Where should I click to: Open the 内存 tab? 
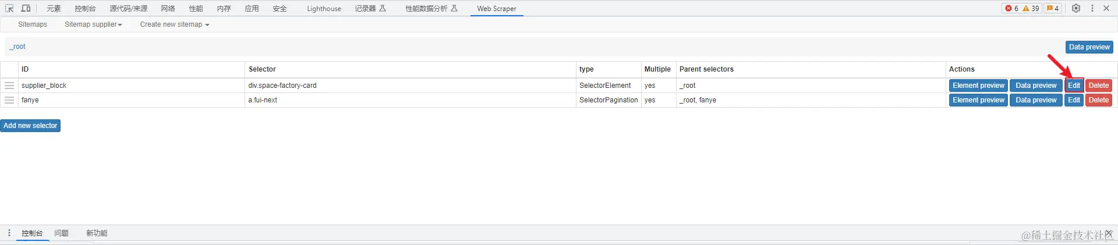click(x=224, y=9)
